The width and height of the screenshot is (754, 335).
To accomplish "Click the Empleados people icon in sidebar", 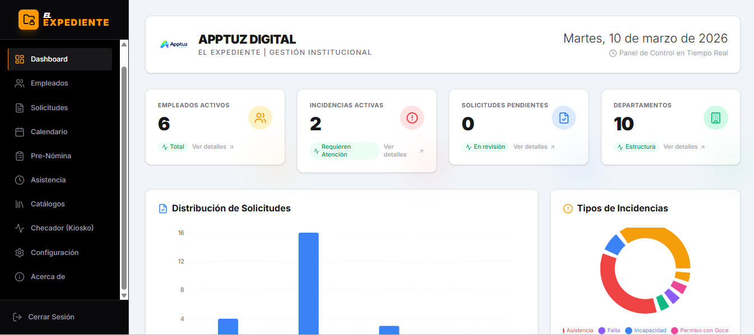I will coord(20,83).
